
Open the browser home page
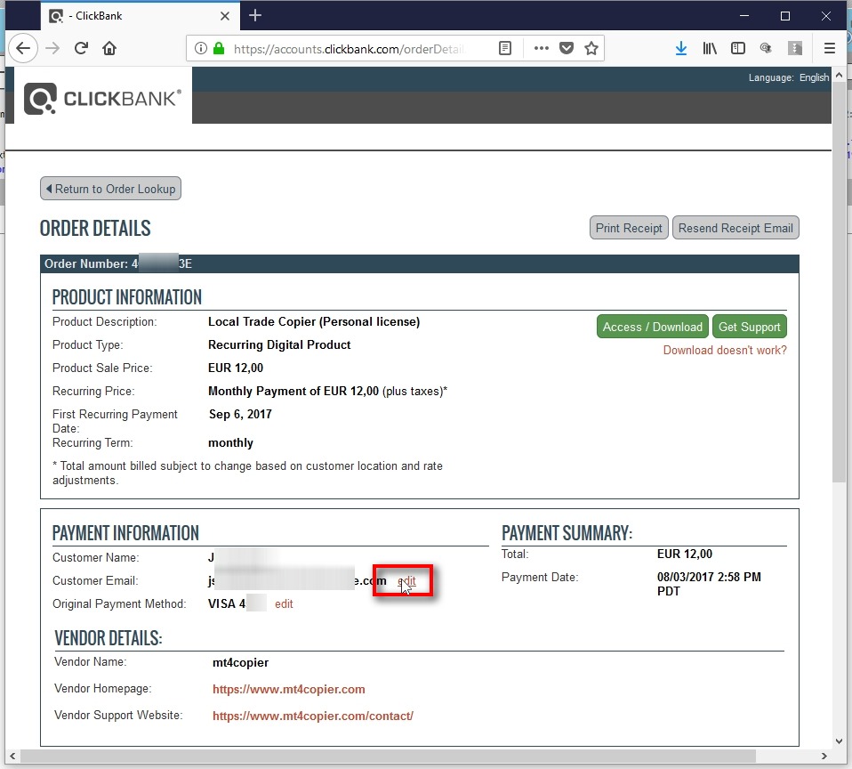point(109,48)
